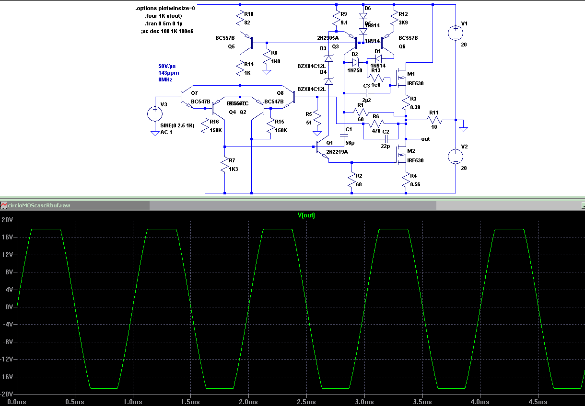585x406 pixels.
Task: Click the 0.0ms label on time axis
Action: [16, 402]
